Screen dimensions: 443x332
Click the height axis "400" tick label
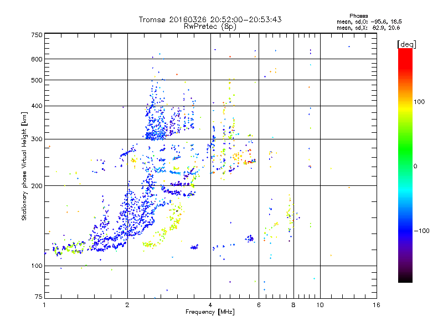(37, 106)
